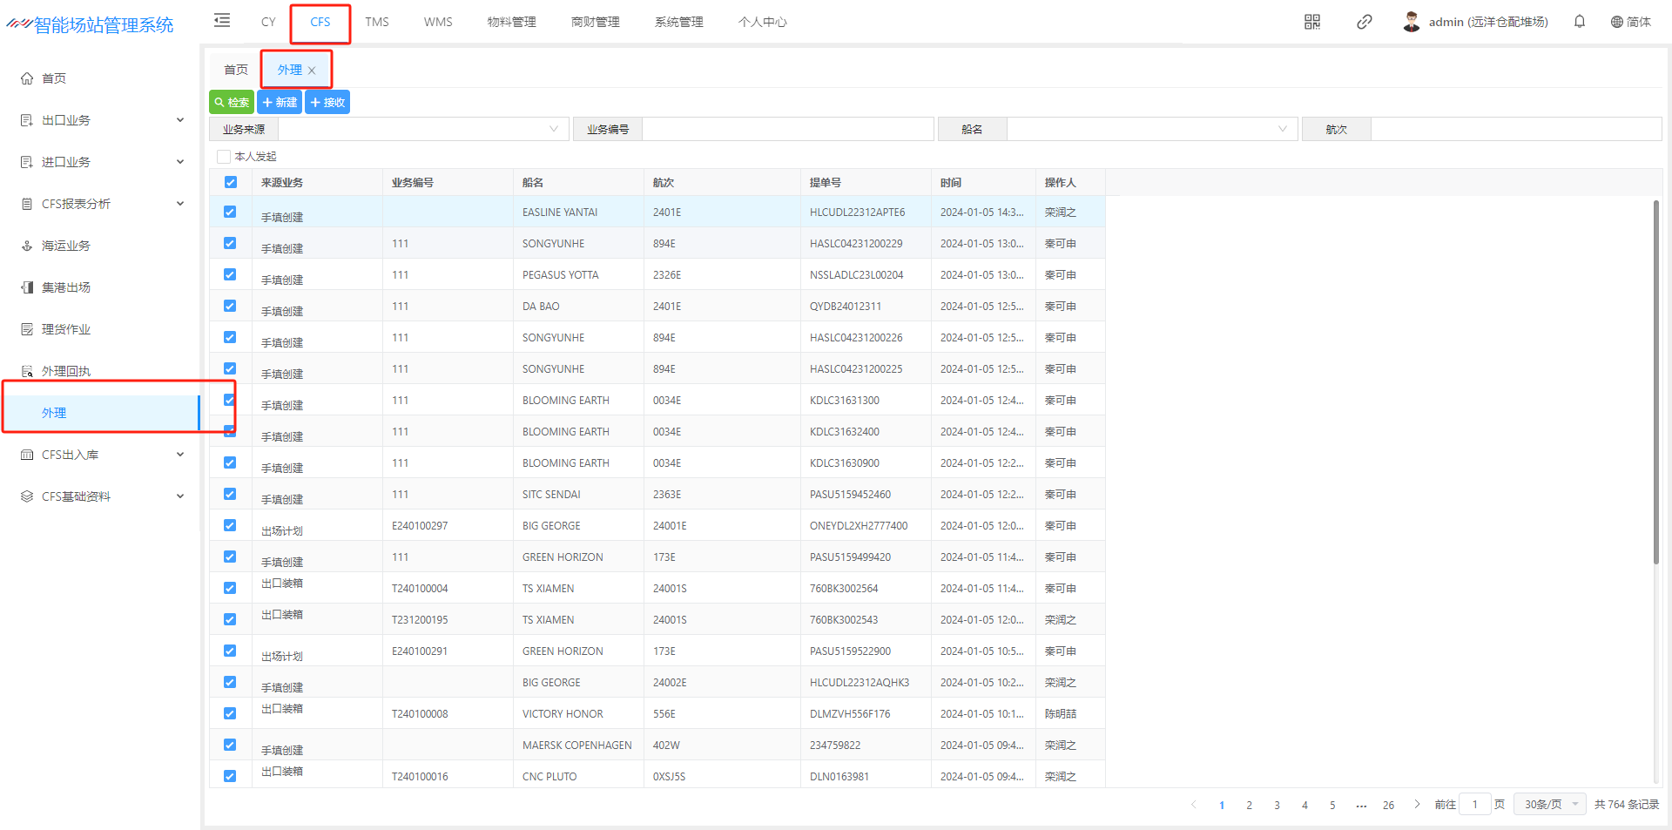Viewport: 1672px width, 830px height.
Task: Select the 首页 tab
Action: (235, 70)
